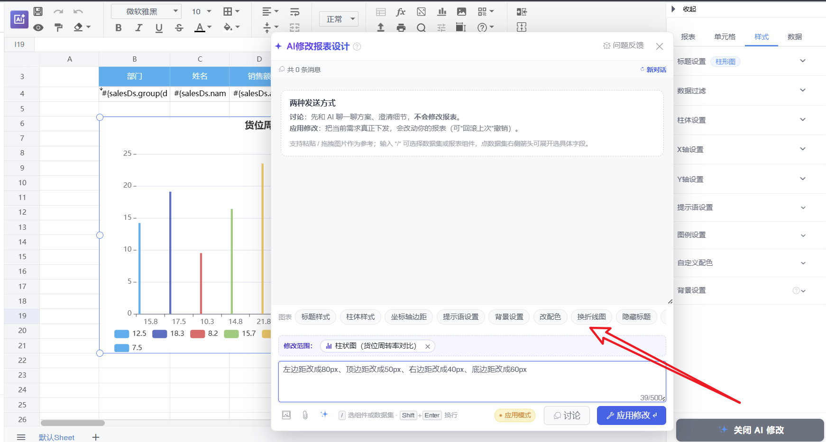Click the insert image icon

(461, 12)
